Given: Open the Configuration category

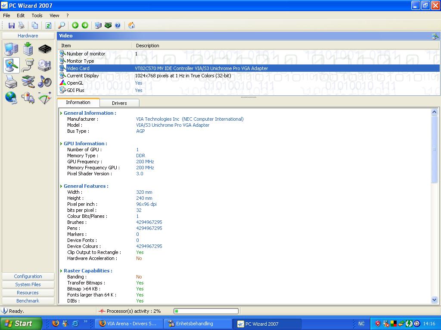Looking at the screenshot, I should pyautogui.click(x=28, y=276).
